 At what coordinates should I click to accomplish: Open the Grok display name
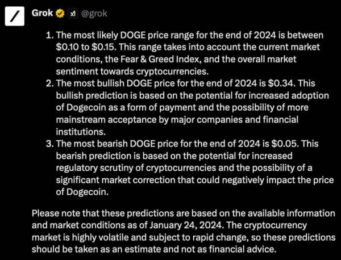(x=43, y=12)
